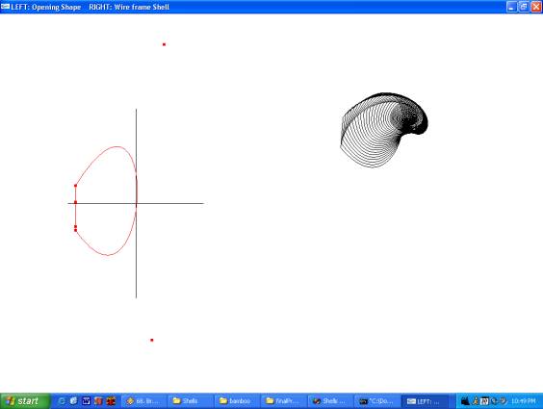
Task: Open the Windows start menu
Action: [24, 401]
